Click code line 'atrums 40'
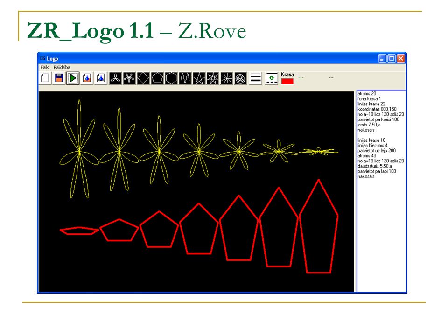Viewport: 448px width, 336px height. (x=367, y=156)
